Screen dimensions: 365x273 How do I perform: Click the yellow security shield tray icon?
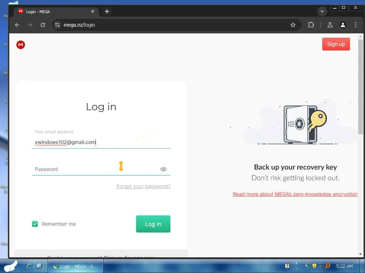click(x=314, y=266)
